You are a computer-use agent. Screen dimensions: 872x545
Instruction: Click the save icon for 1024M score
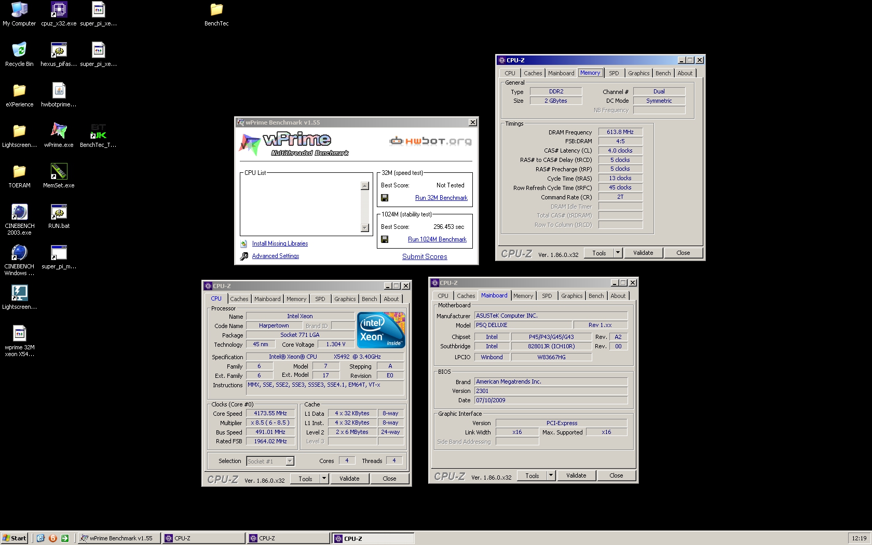[x=385, y=239]
